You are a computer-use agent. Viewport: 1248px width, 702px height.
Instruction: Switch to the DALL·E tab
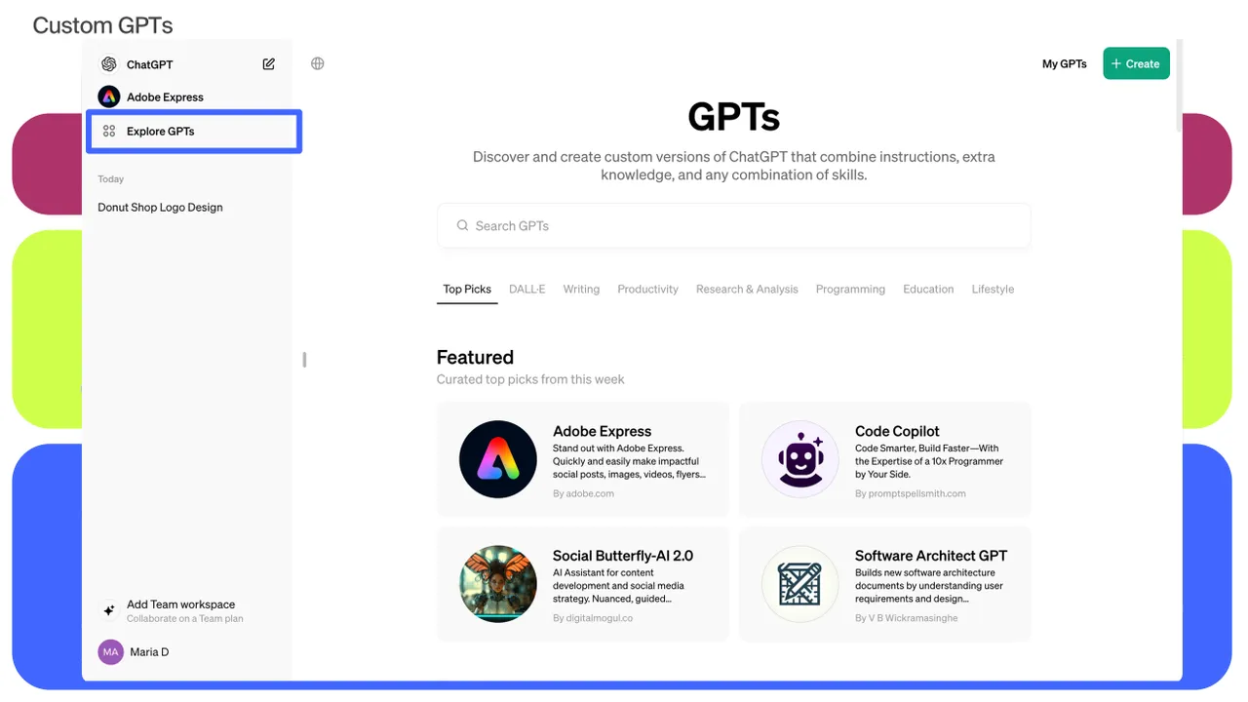pos(527,290)
